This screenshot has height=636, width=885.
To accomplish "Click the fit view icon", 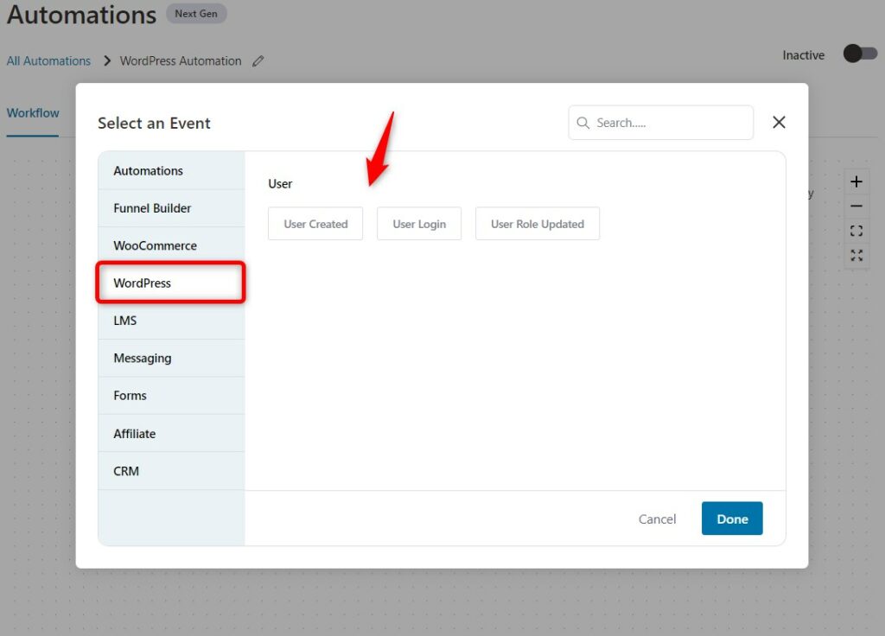I will 856,231.
